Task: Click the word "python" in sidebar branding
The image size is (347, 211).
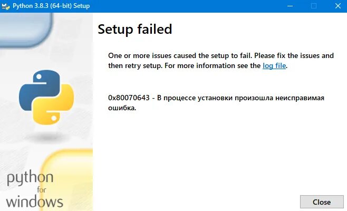Action: point(30,178)
